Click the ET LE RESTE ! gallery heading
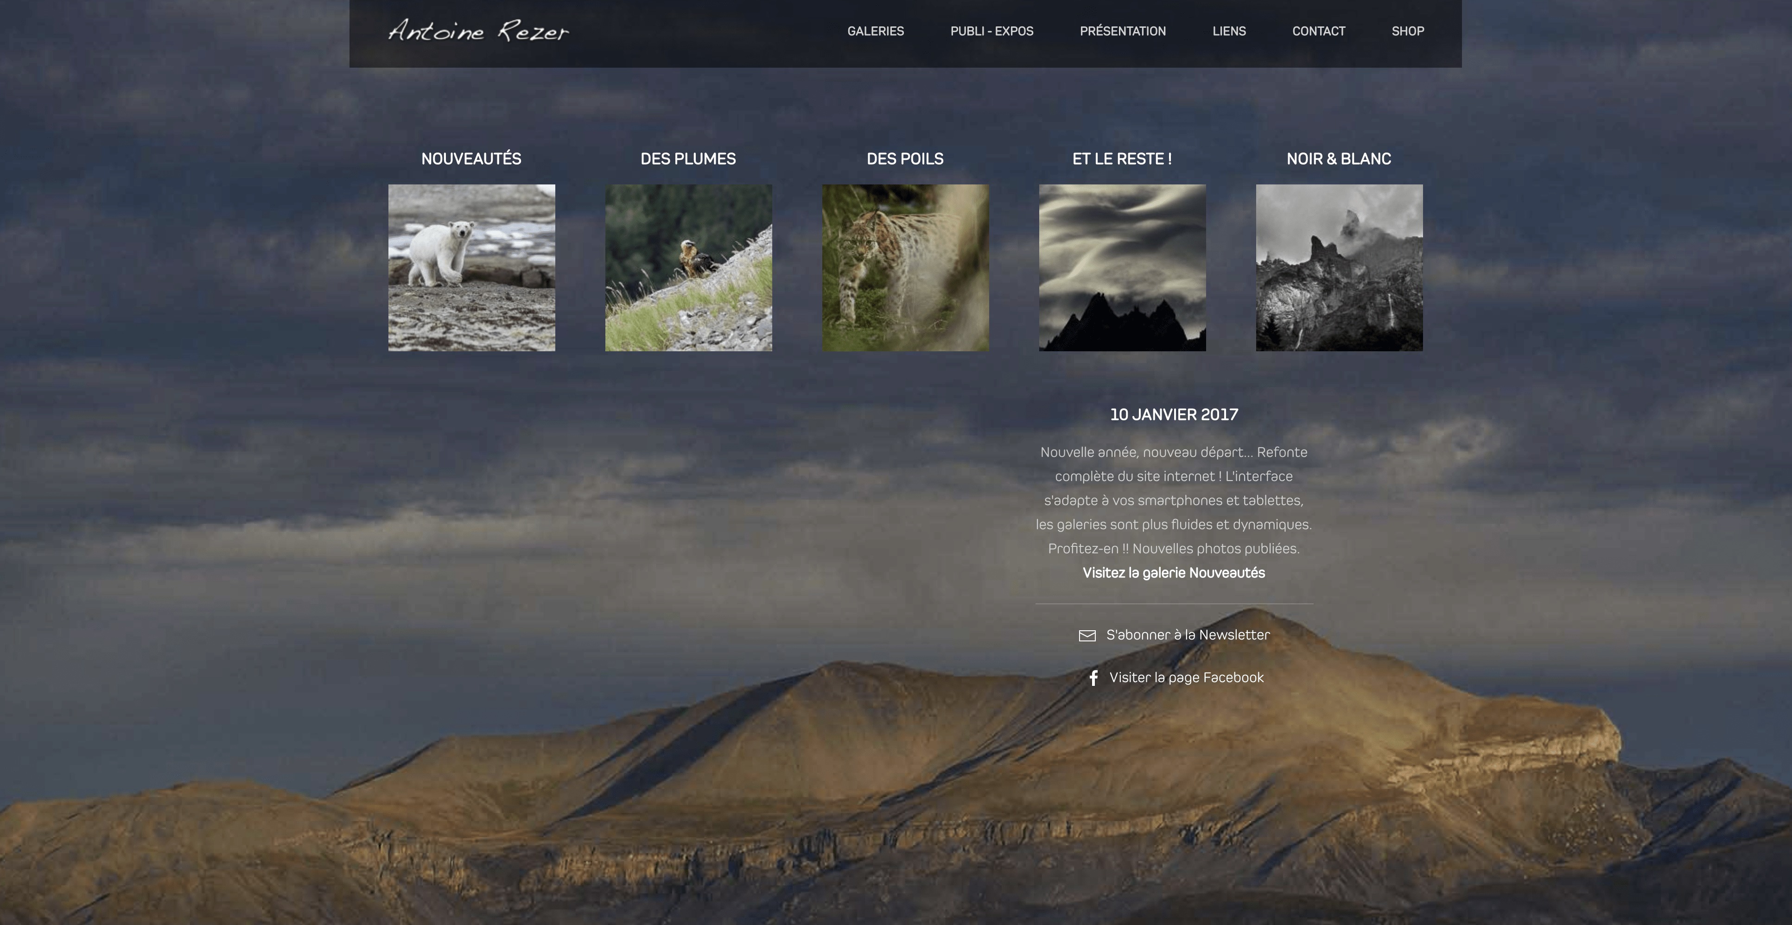The image size is (1792, 925). click(x=1121, y=158)
